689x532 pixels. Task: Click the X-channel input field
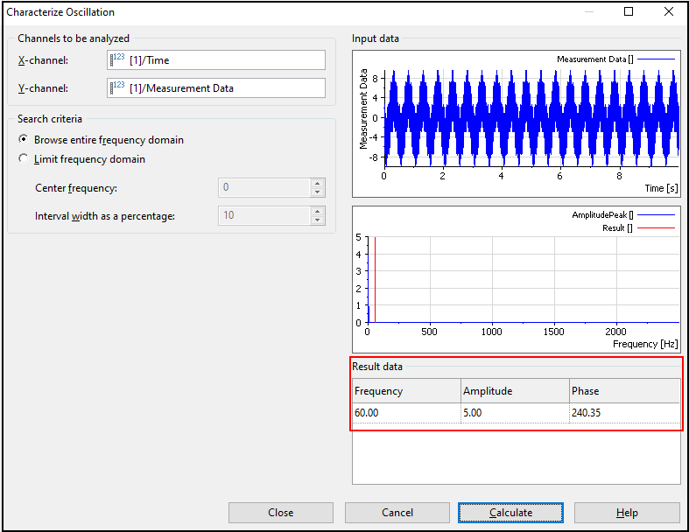(x=223, y=60)
